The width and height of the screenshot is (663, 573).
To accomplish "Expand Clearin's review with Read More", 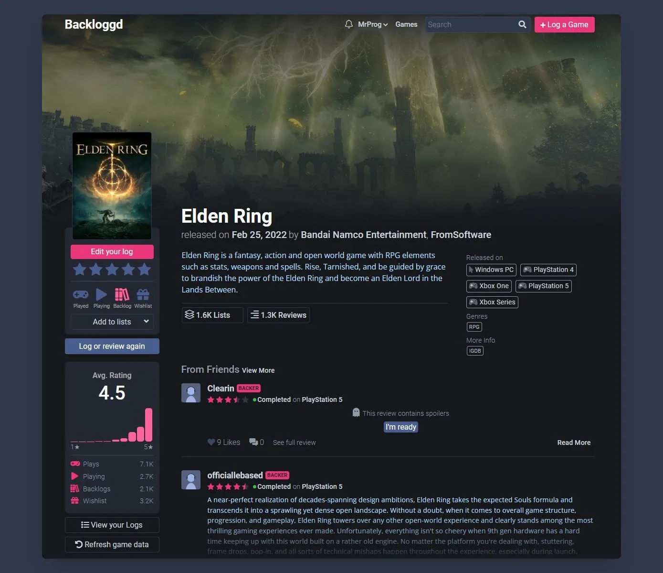I will point(574,443).
